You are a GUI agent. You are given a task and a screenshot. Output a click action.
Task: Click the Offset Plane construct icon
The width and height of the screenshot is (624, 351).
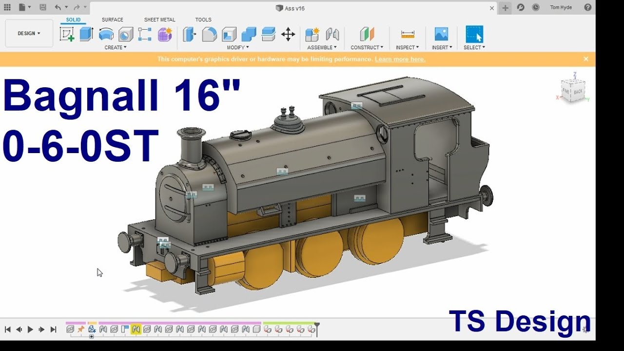[x=367, y=34]
